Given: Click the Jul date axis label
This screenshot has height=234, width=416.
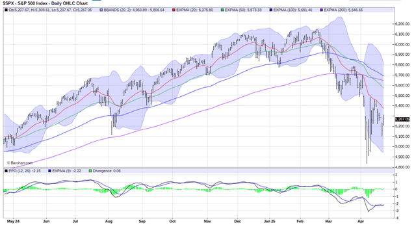Looking at the screenshot, I should [x=75, y=221].
